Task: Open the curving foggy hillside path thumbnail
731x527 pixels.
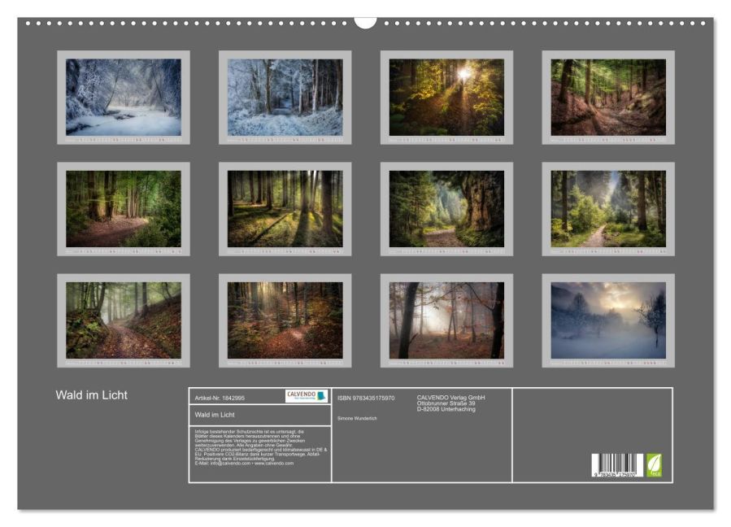Action: point(124,320)
